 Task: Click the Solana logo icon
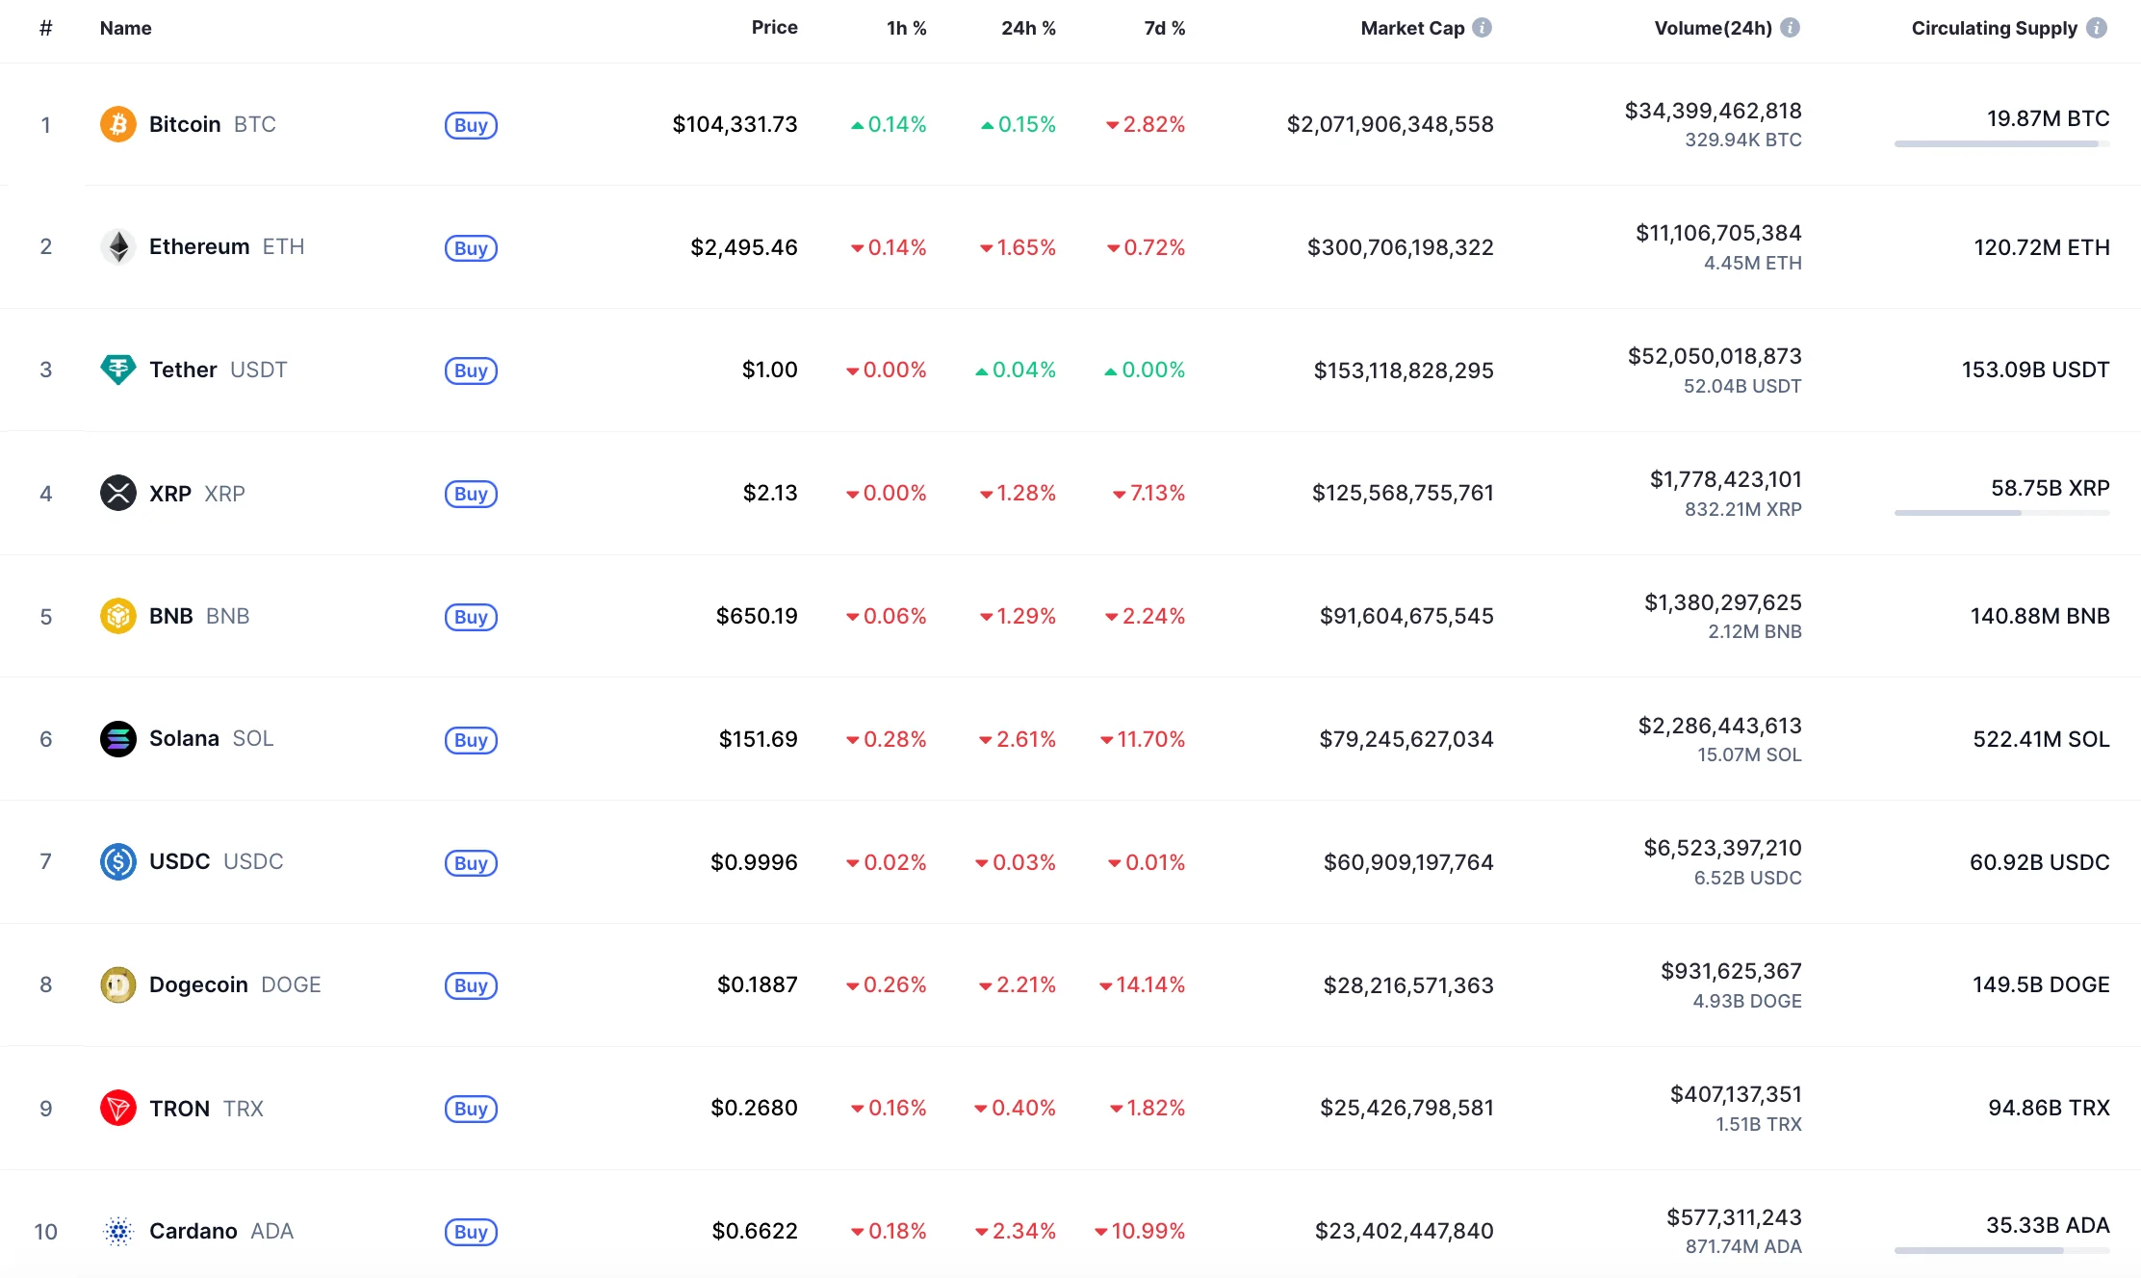coord(118,739)
